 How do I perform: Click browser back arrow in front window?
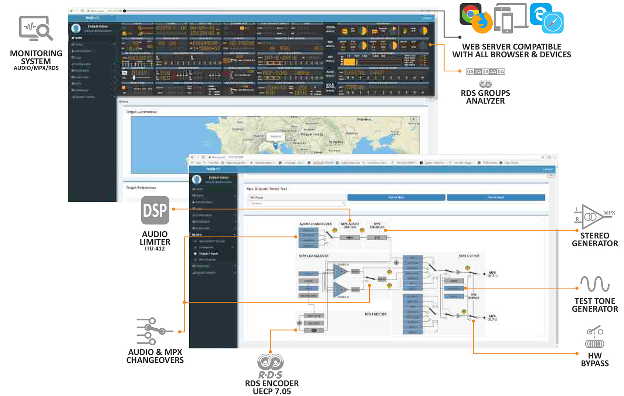193,157
